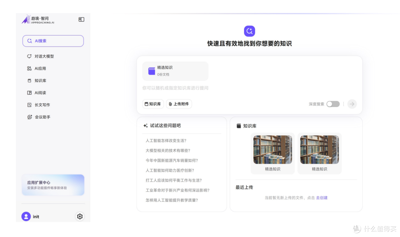
Task: Select question 人工智能如何助力医疗创新?
Action: click(x=170, y=170)
